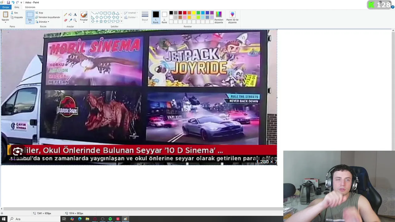The image size is (395, 222).
Task: Select 2. Renk background color
Action: (164, 17)
